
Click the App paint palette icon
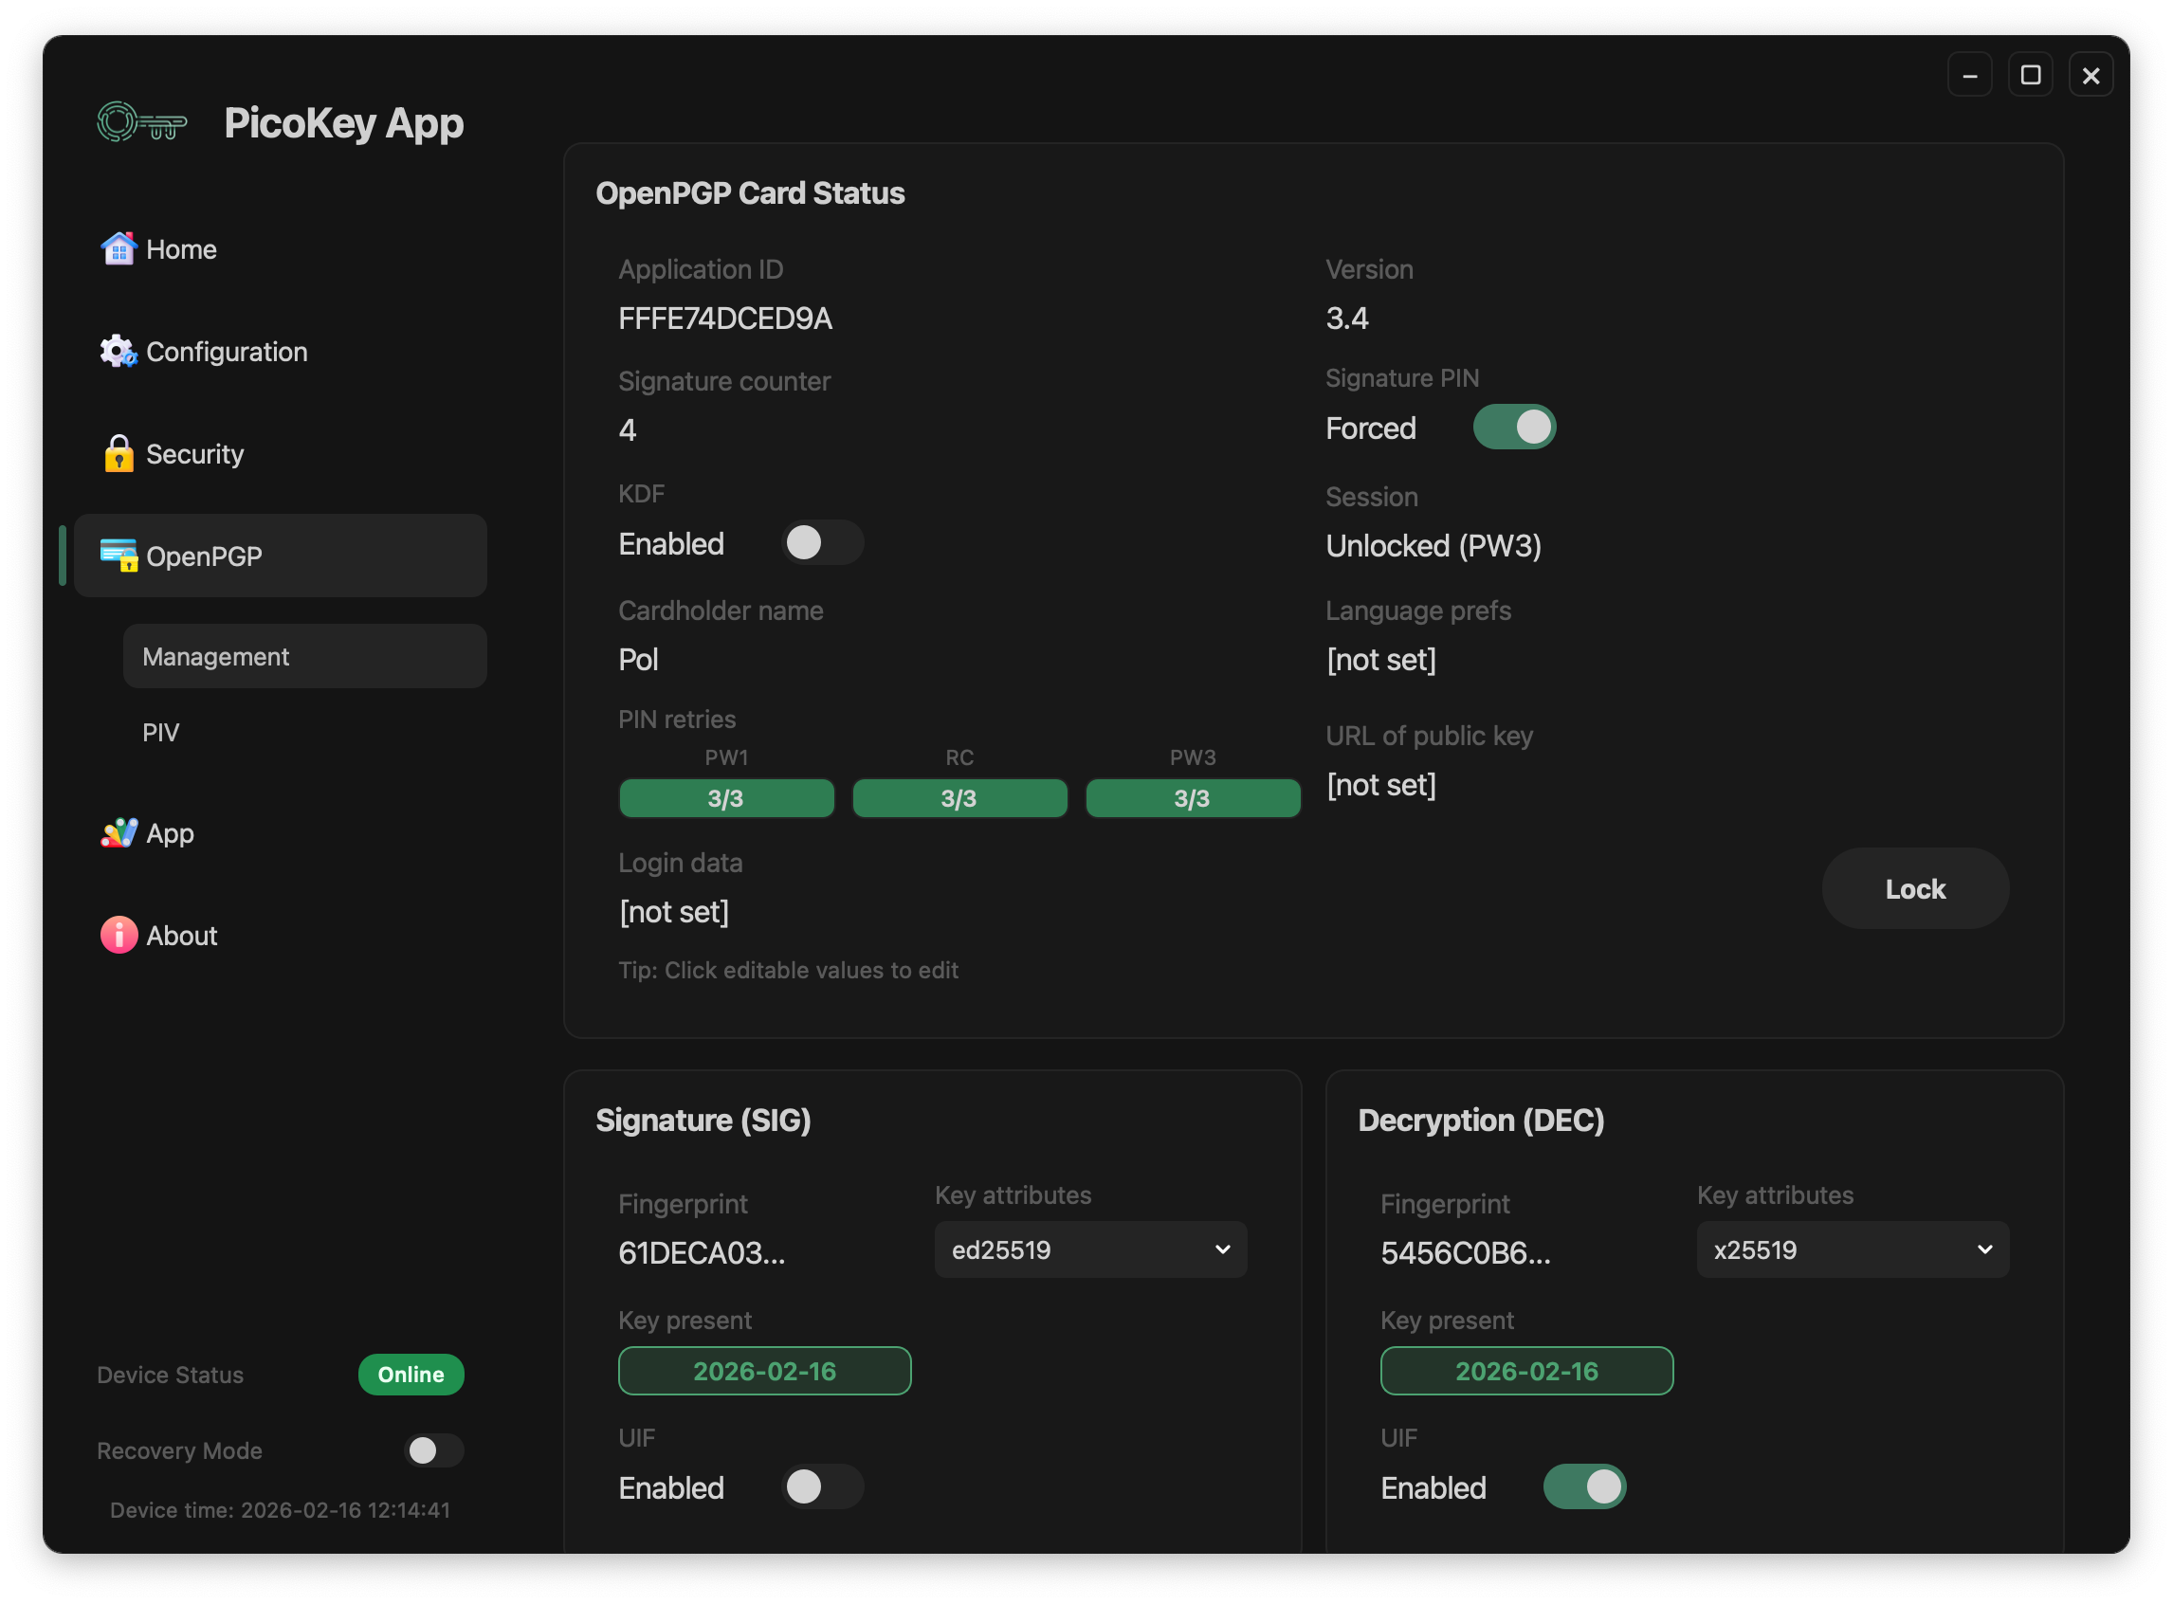(119, 833)
